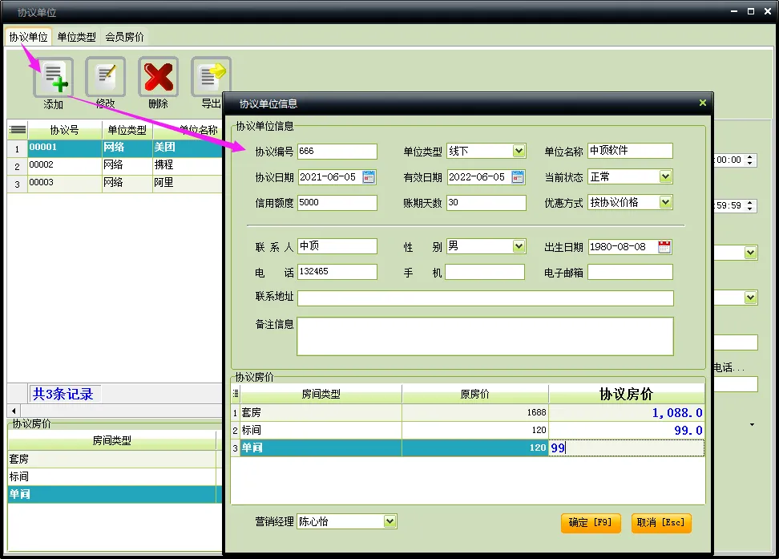Expand the 优惠方式 dropdown
Viewport: 779px width, 559px height.
[x=665, y=202]
